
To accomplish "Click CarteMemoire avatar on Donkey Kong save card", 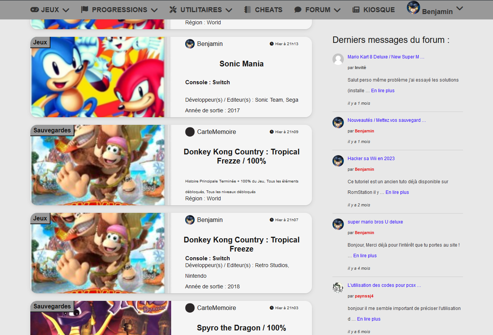I will [x=190, y=132].
